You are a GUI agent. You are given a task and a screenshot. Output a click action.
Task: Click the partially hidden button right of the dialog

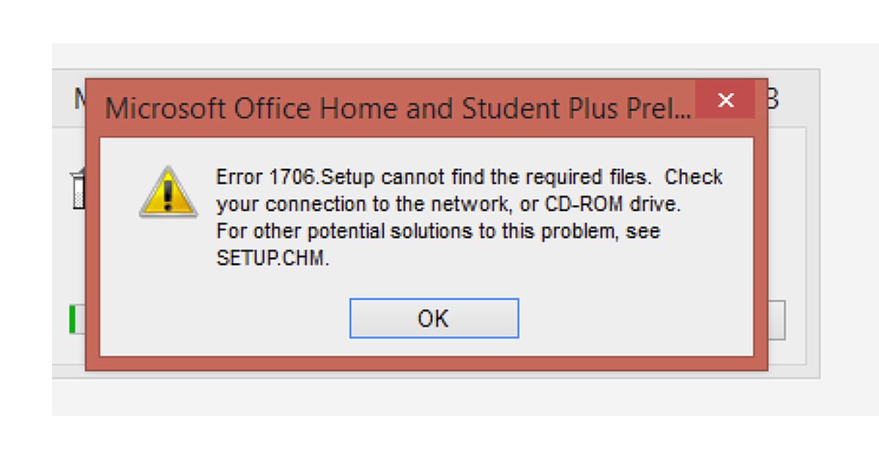click(776, 320)
